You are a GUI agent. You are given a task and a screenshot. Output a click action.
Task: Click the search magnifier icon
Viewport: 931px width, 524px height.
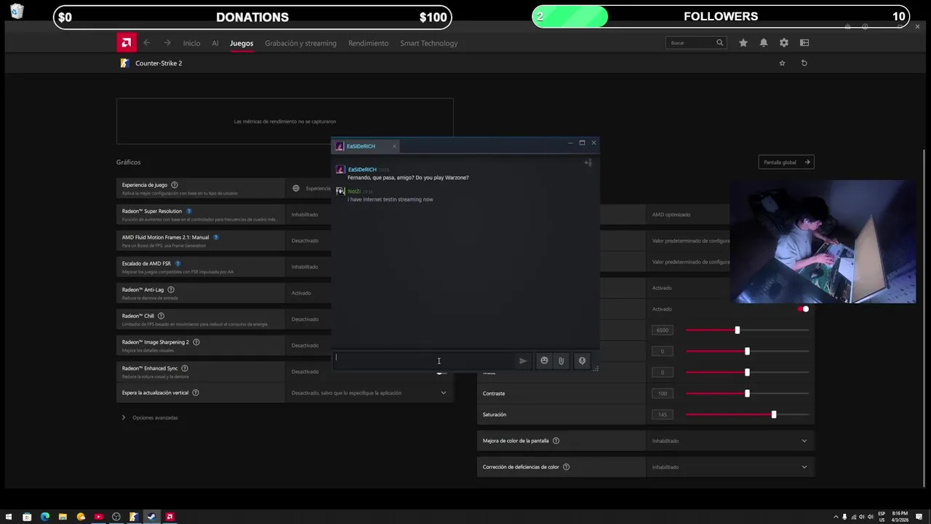[x=720, y=43]
